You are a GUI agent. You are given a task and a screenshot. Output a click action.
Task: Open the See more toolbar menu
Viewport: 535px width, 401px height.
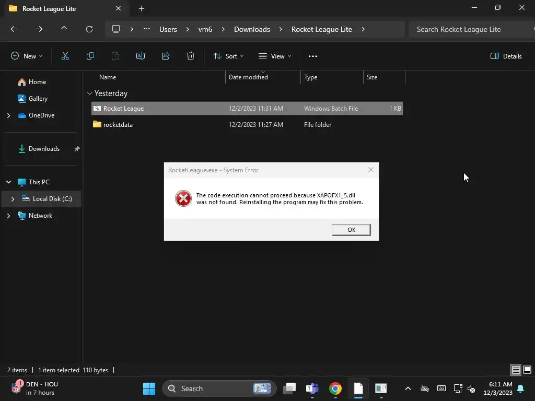[312, 56]
